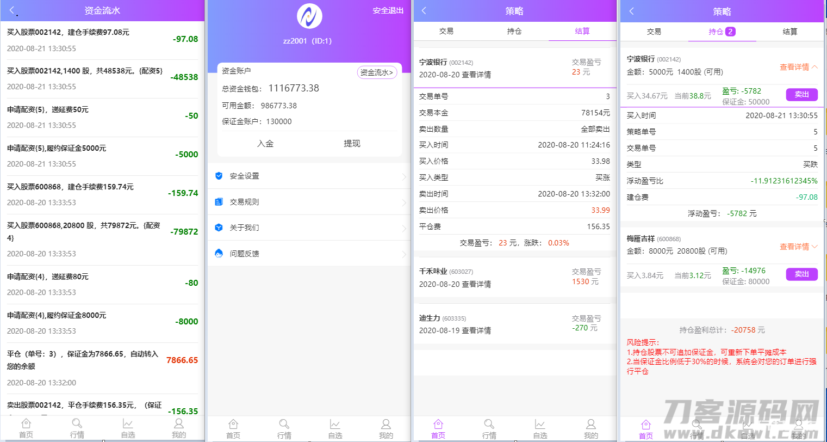
Task: Expand 迪生力 settlement entry details
Action: [476, 330]
